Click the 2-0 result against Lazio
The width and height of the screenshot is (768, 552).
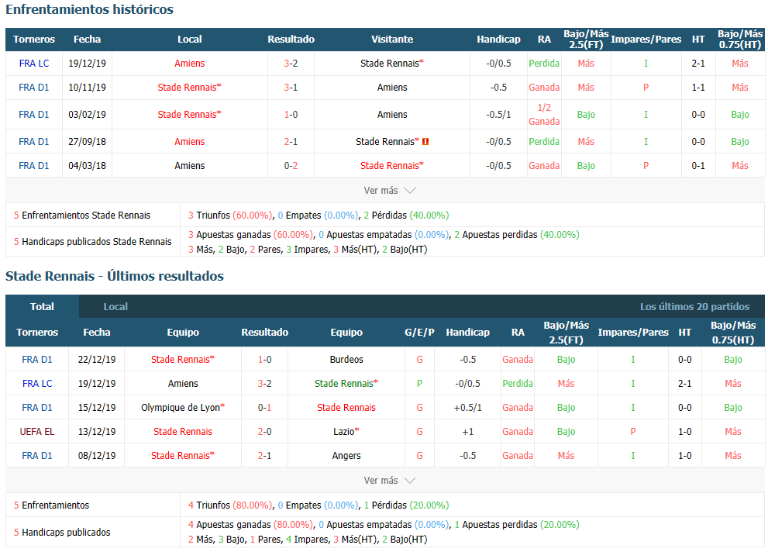pyautogui.click(x=264, y=432)
